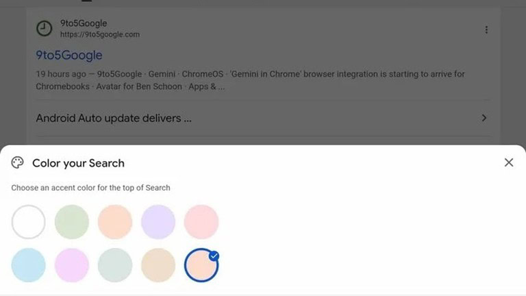The image size is (526, 296).
Task: Click the result snippet about Gemini in Chrome
Action: [x=250, y=80]
